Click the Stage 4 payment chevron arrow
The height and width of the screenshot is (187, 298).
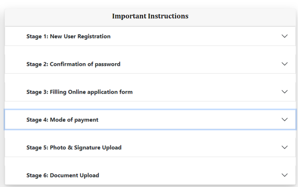pyautogui.click(x=284, y=120)
